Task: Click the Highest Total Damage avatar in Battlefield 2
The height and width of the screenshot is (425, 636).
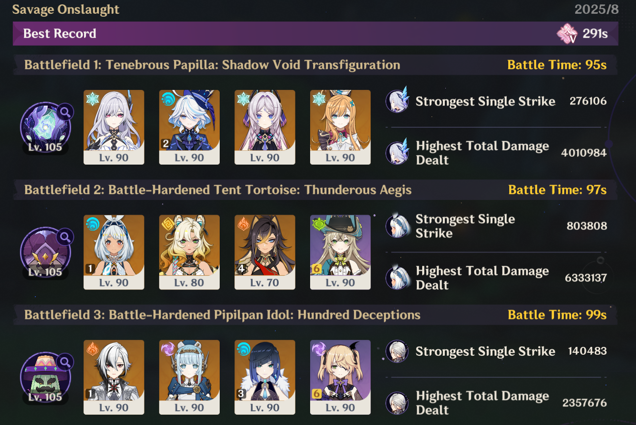Action: click(x=398, y=277)
